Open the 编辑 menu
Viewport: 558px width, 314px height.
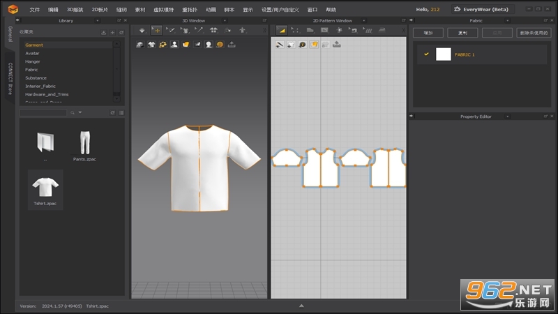[x=53, y=10]
